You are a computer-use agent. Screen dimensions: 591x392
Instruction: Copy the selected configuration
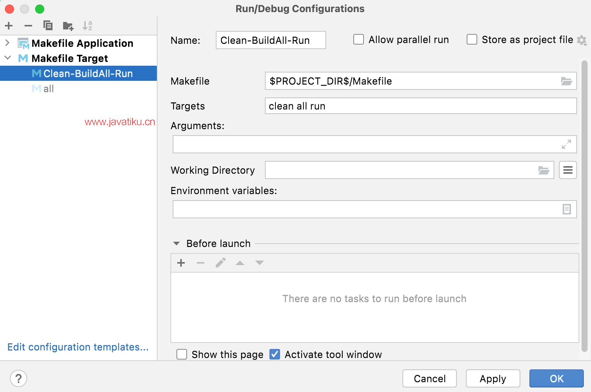[x=48, y=26]
